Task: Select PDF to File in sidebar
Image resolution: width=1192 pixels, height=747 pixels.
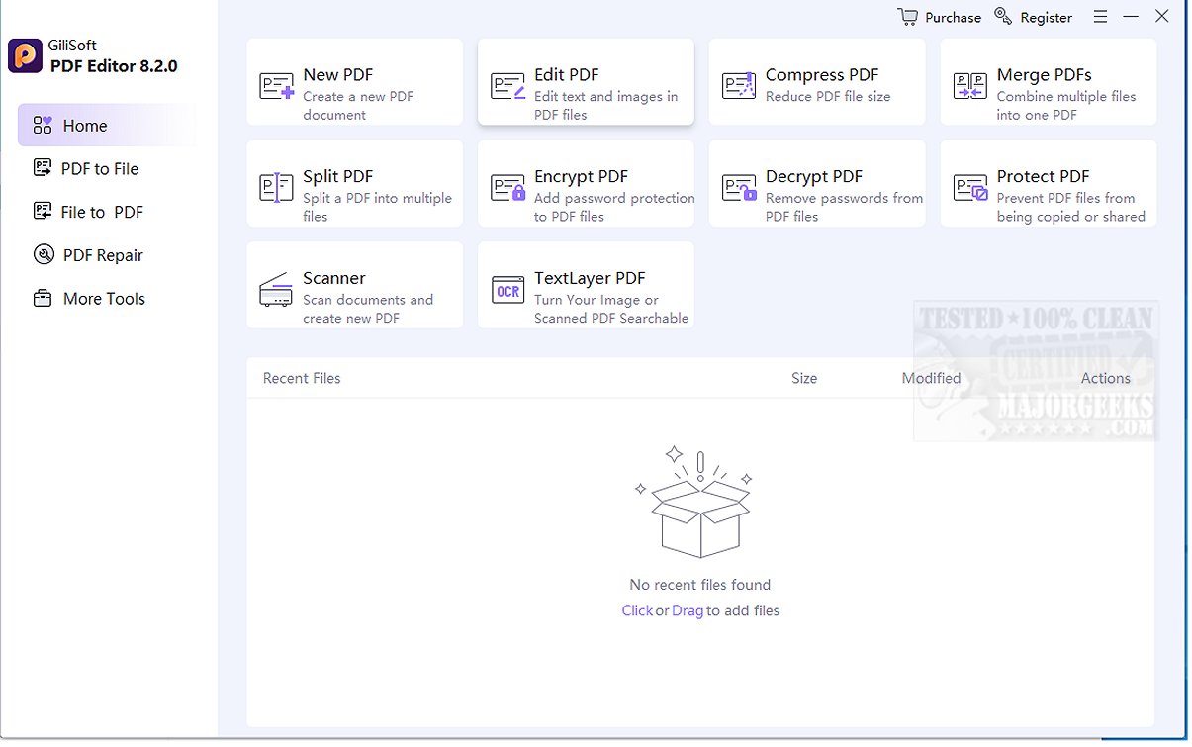Action: pyautogui.click(x=94, y=168)
